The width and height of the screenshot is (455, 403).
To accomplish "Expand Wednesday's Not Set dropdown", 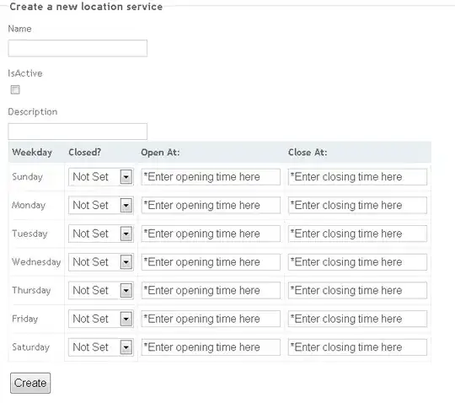I will click(101, 262).
